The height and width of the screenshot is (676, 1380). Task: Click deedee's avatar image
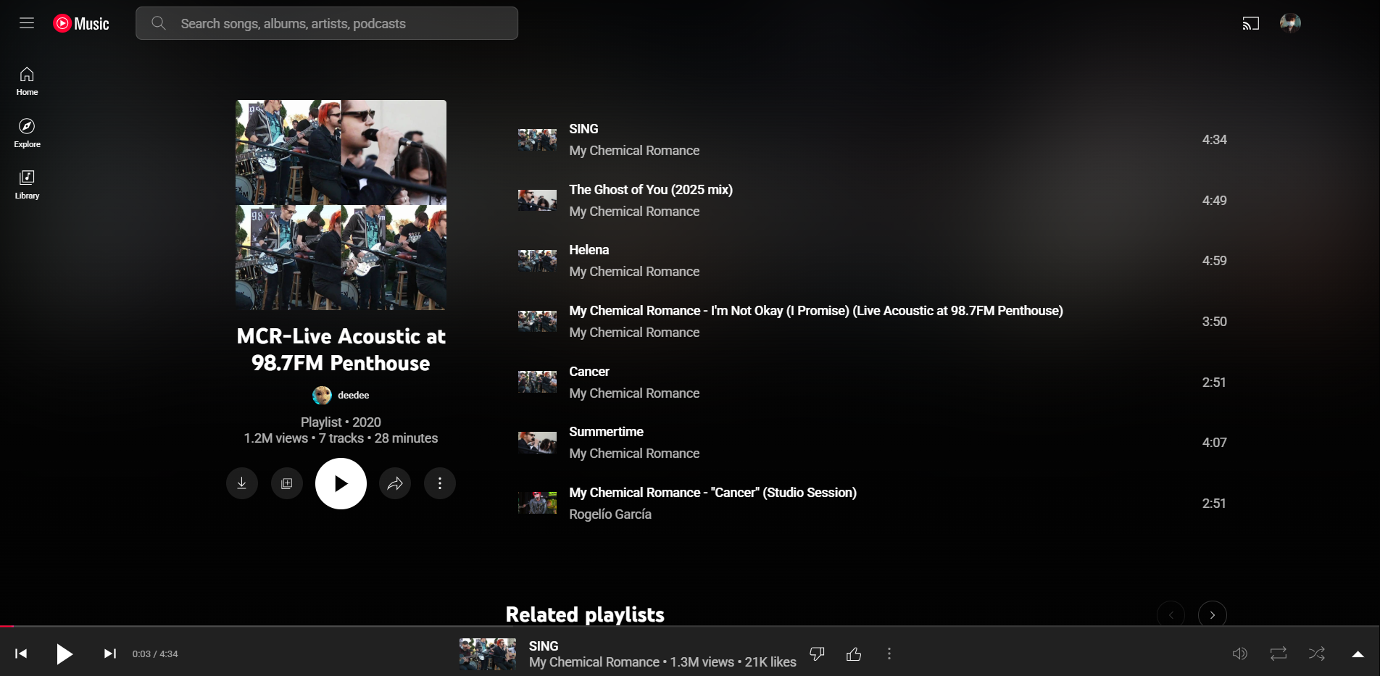(x=322, y=395)
